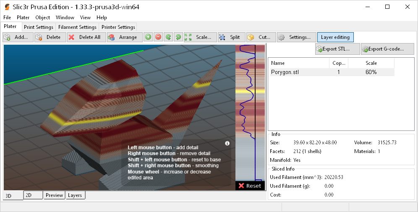Open the Cut tool
This screenshot has width=418, height=212.
coord(261,37)
